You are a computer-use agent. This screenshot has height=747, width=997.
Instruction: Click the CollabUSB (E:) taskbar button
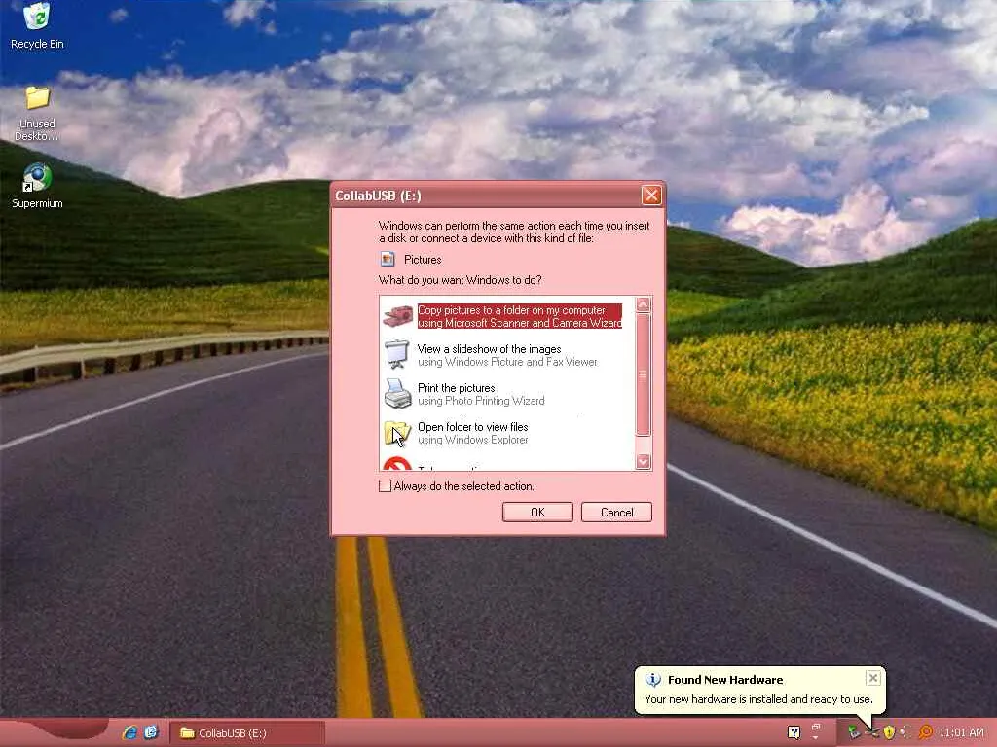pos(247,733)
